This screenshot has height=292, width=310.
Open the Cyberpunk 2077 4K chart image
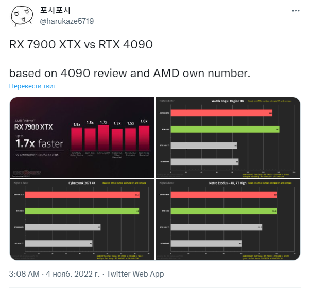point(82,219)
